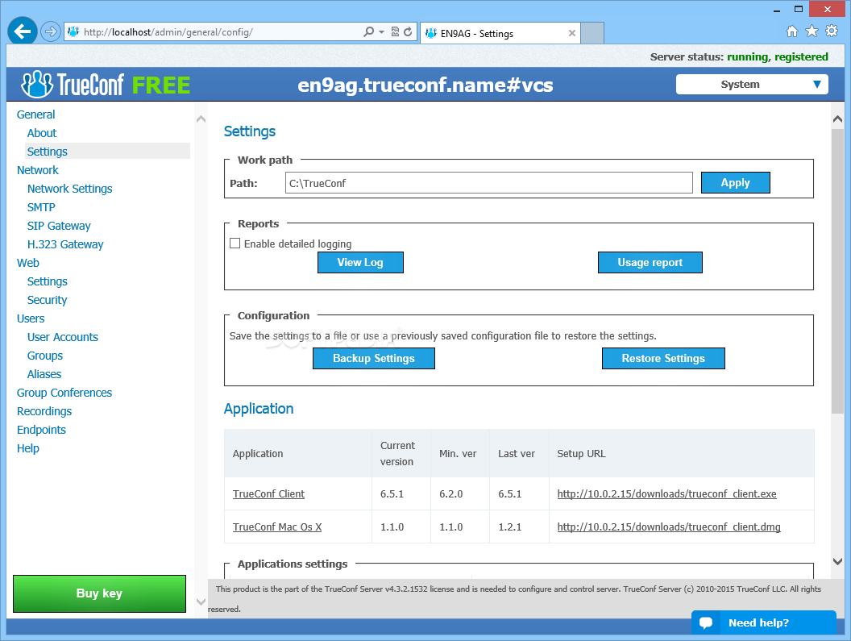This screenshot has width=851, height=641.
Task: Click the main page vertical scrollbar thumb
Action: 837,272
